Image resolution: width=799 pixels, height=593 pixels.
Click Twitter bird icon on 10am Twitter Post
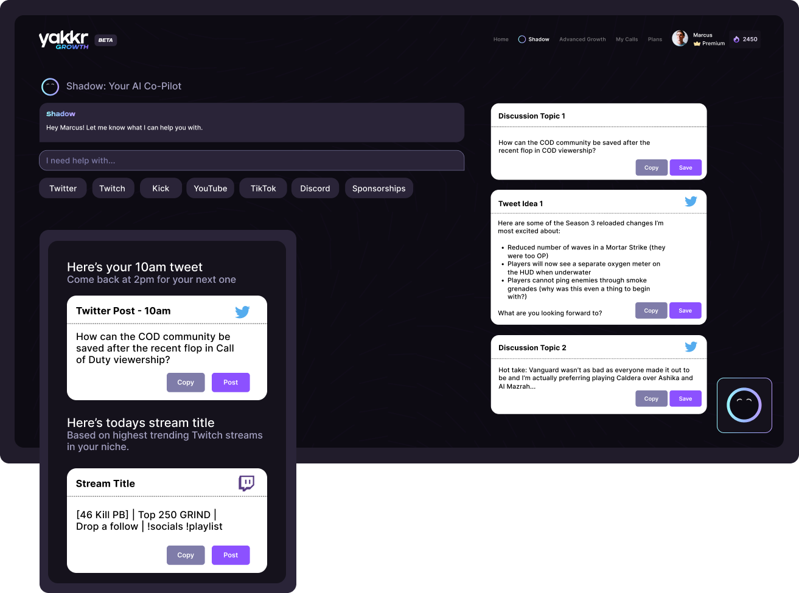click(242, 312)
